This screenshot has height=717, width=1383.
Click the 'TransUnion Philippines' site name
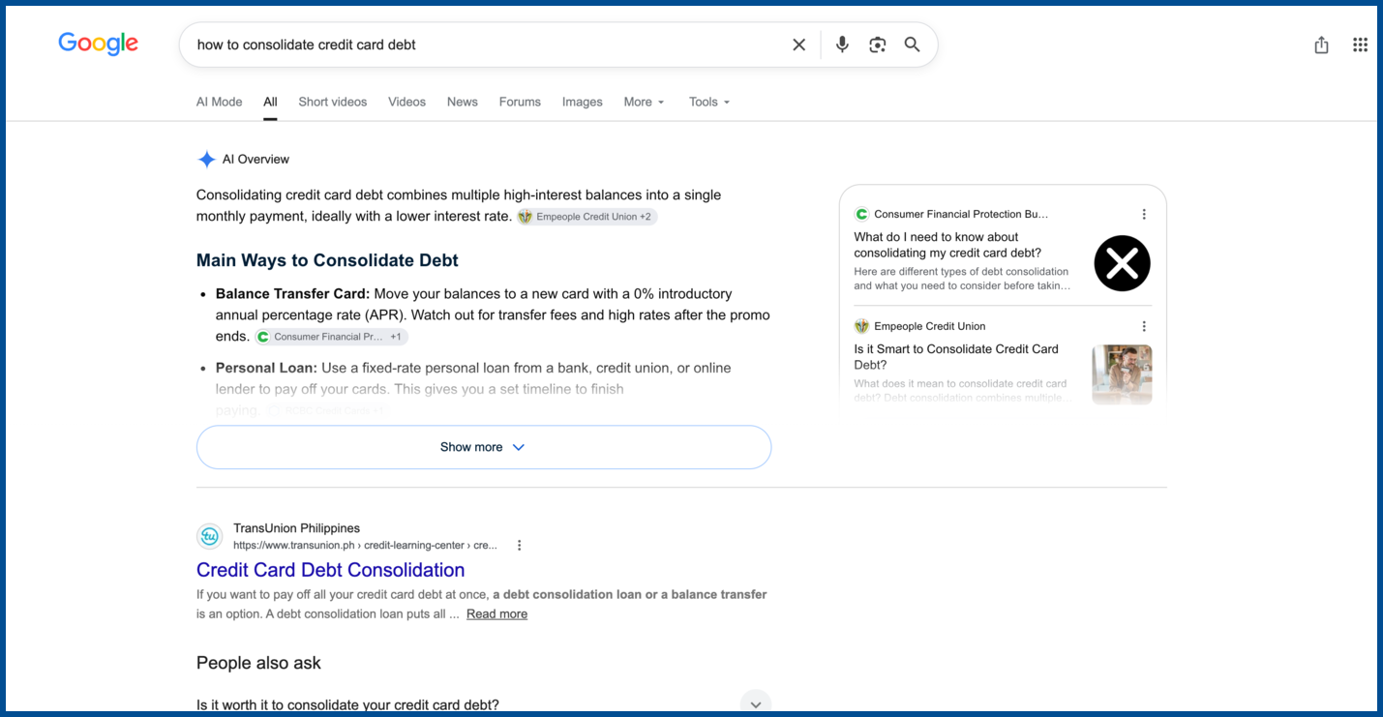(x=296, y=528)
